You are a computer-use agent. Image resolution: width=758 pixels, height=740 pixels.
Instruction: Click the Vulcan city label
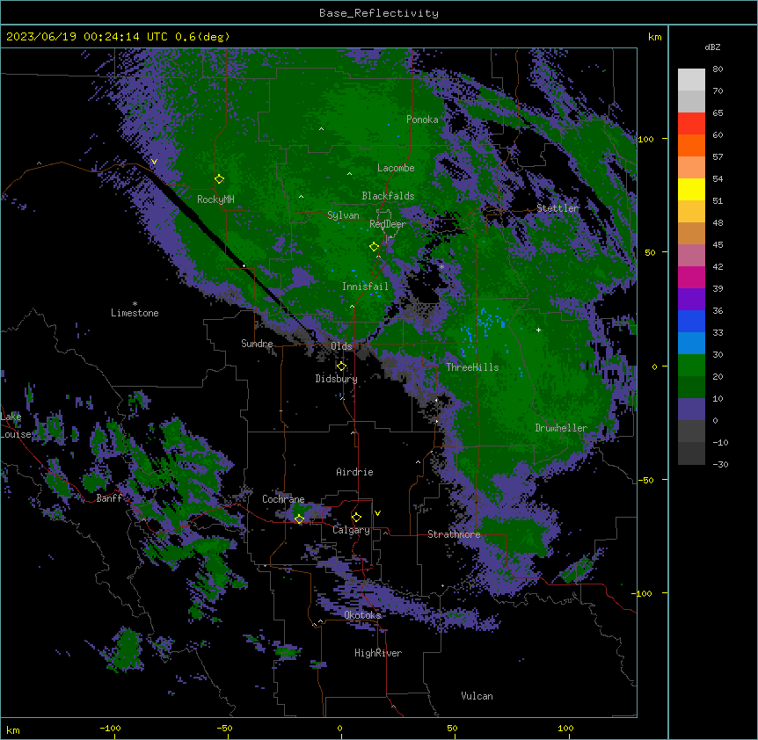[477, 696]
